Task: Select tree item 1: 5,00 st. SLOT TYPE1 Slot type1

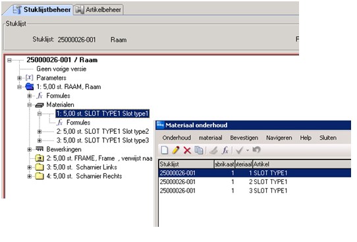Action: coord(103,113)
